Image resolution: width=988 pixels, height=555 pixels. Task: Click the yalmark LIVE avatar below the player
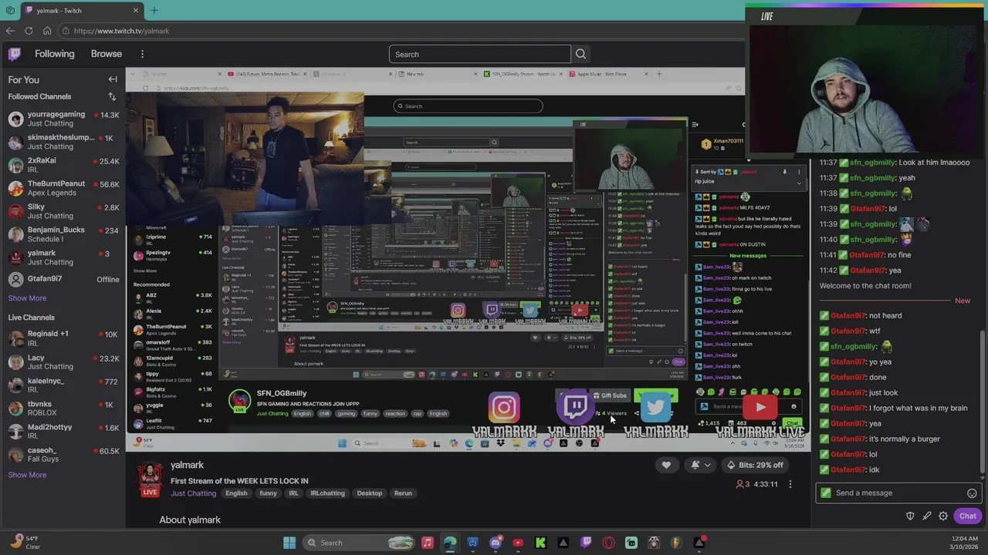coord(150,480)
